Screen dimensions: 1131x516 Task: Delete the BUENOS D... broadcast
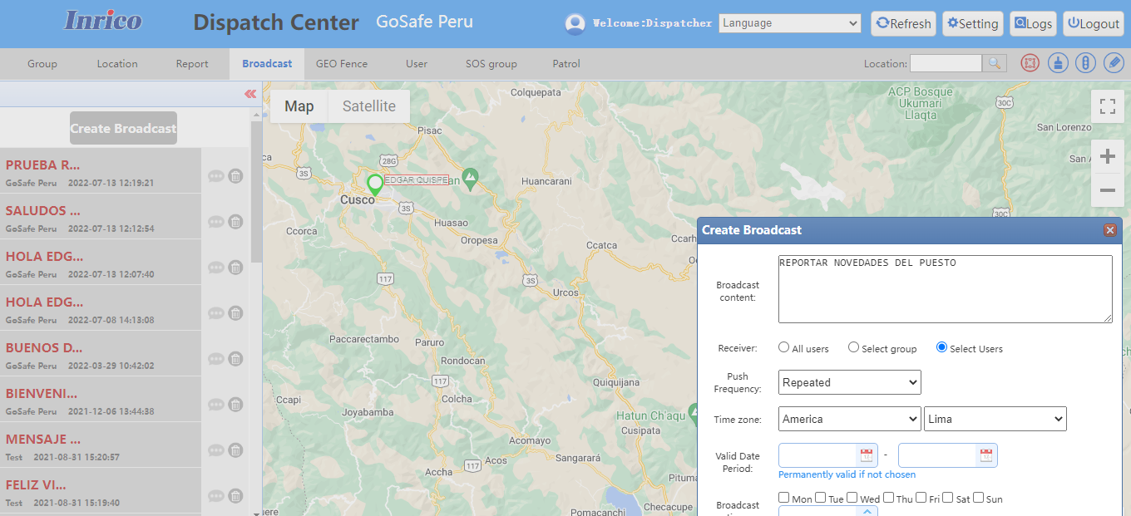click(x=236, y=359)
